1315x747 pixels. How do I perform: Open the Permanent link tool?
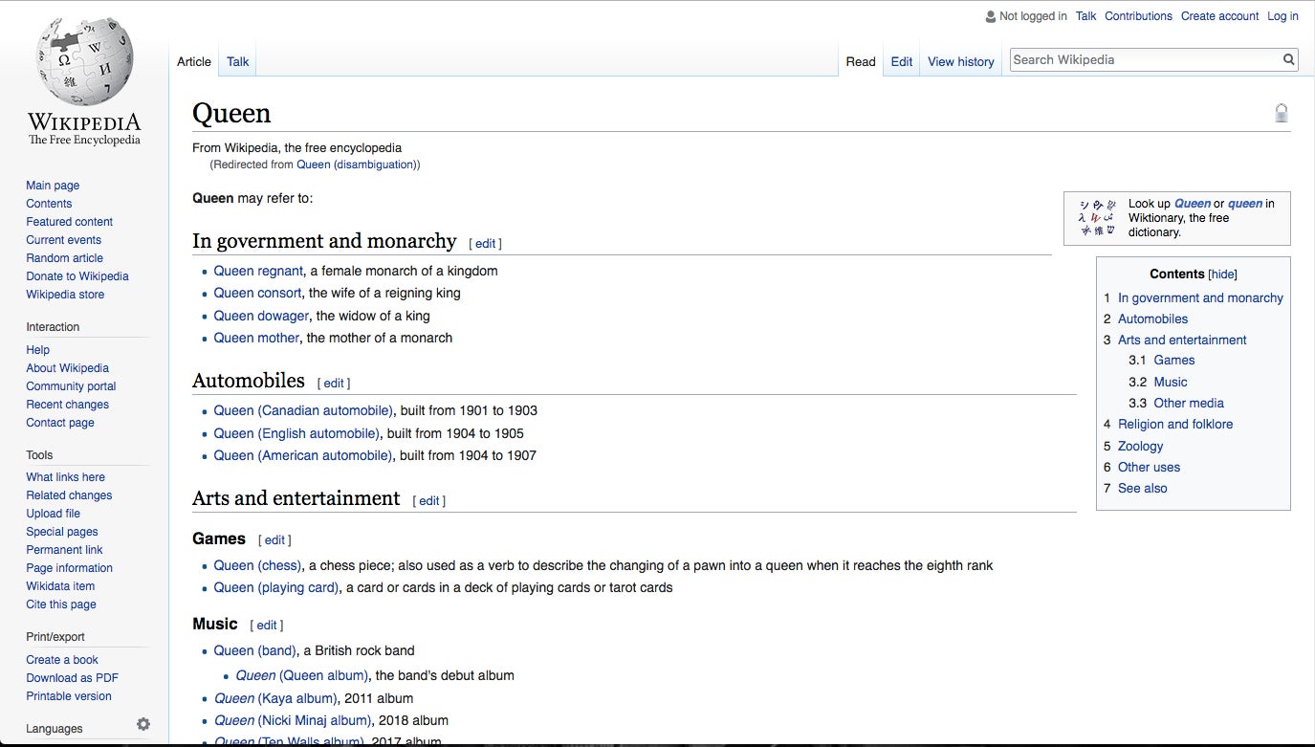(64, 550)
